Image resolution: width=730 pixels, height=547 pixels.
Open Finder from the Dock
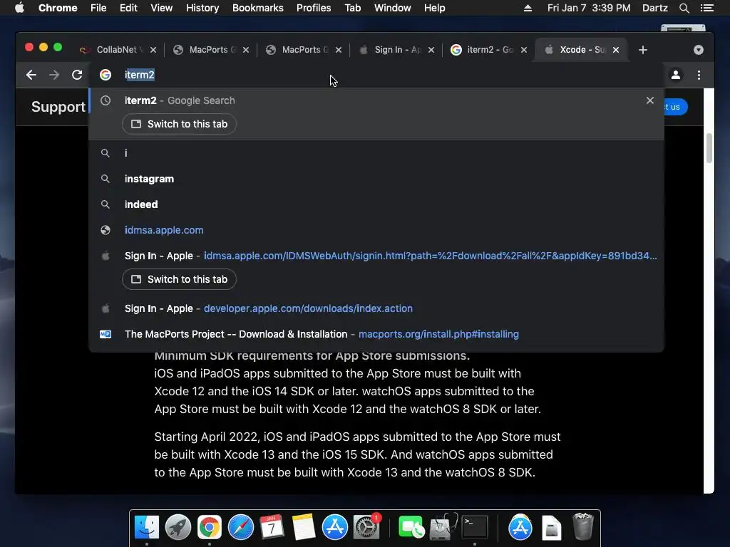click(x=147, y=528)
